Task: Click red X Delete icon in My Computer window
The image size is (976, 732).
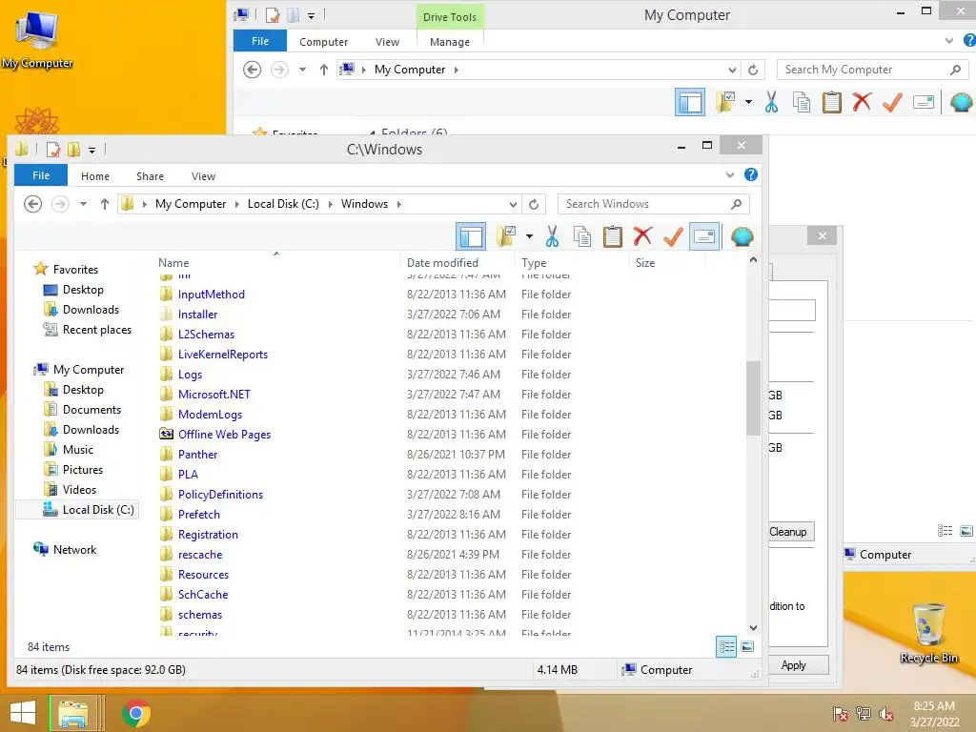Action: 862,102
